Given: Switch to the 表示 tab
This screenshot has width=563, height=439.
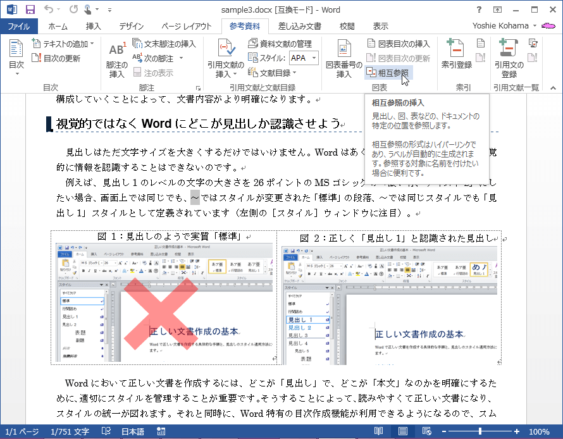Looking at the screenshot, I should pos(380,26).
